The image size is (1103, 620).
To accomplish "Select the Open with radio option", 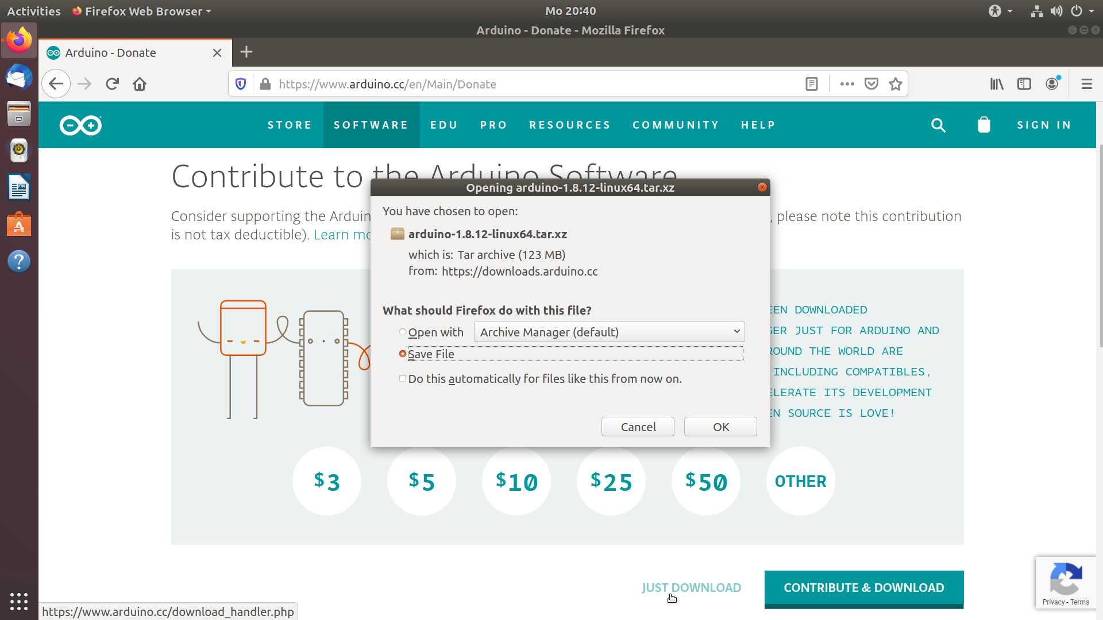I will tap(403, 332).
